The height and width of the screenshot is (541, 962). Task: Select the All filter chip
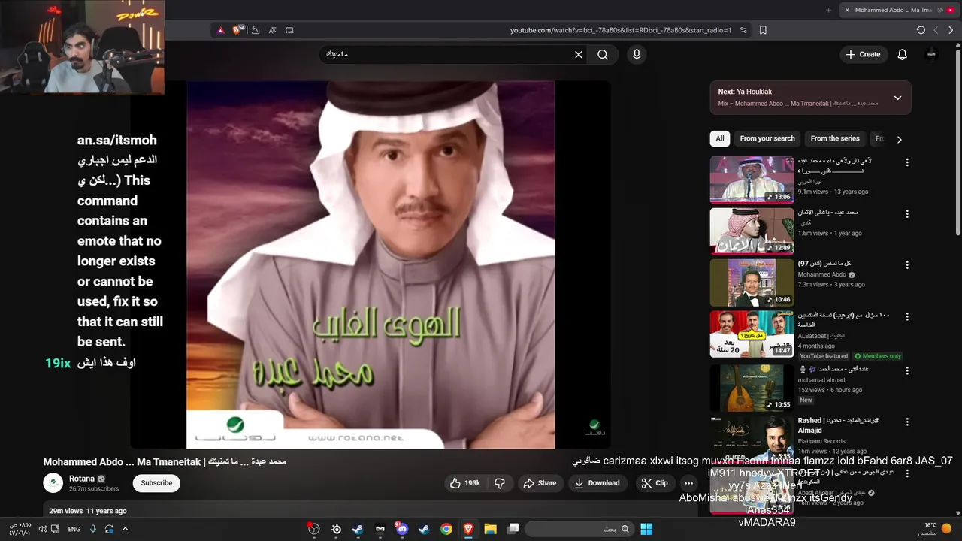[x=720, y=138]
